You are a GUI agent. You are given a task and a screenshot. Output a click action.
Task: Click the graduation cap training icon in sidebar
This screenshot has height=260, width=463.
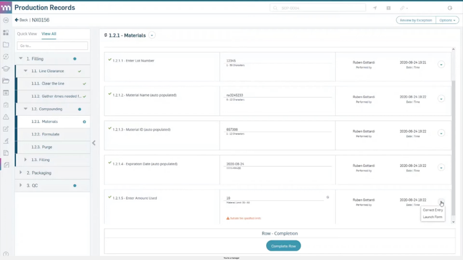coord(6,68)
